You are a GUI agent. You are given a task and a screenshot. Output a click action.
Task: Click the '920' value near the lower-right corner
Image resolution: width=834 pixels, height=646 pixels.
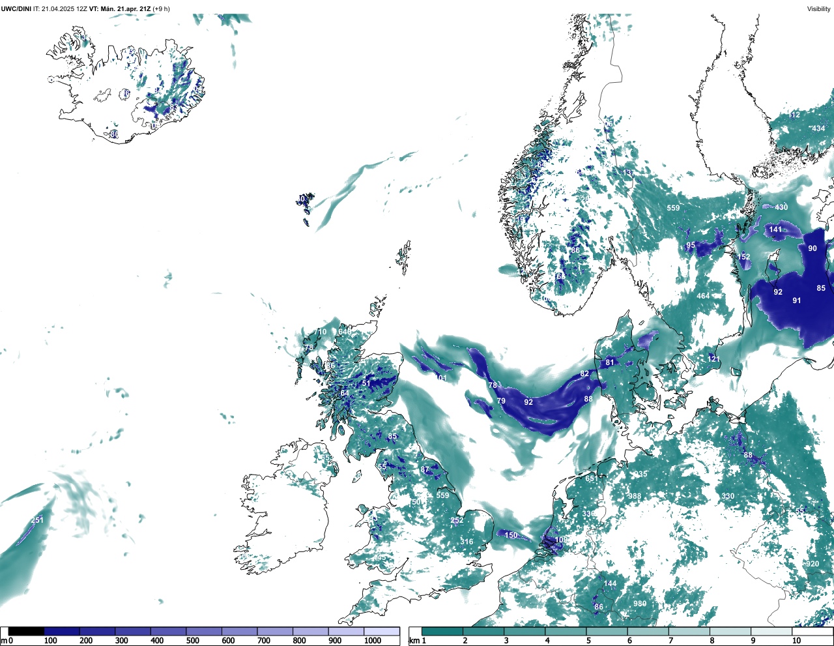[x=812, y=564]
